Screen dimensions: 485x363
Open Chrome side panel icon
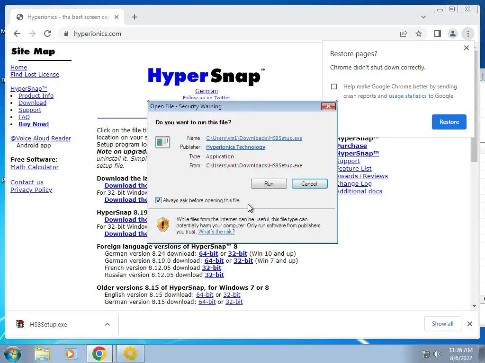(x=437, y=34)
